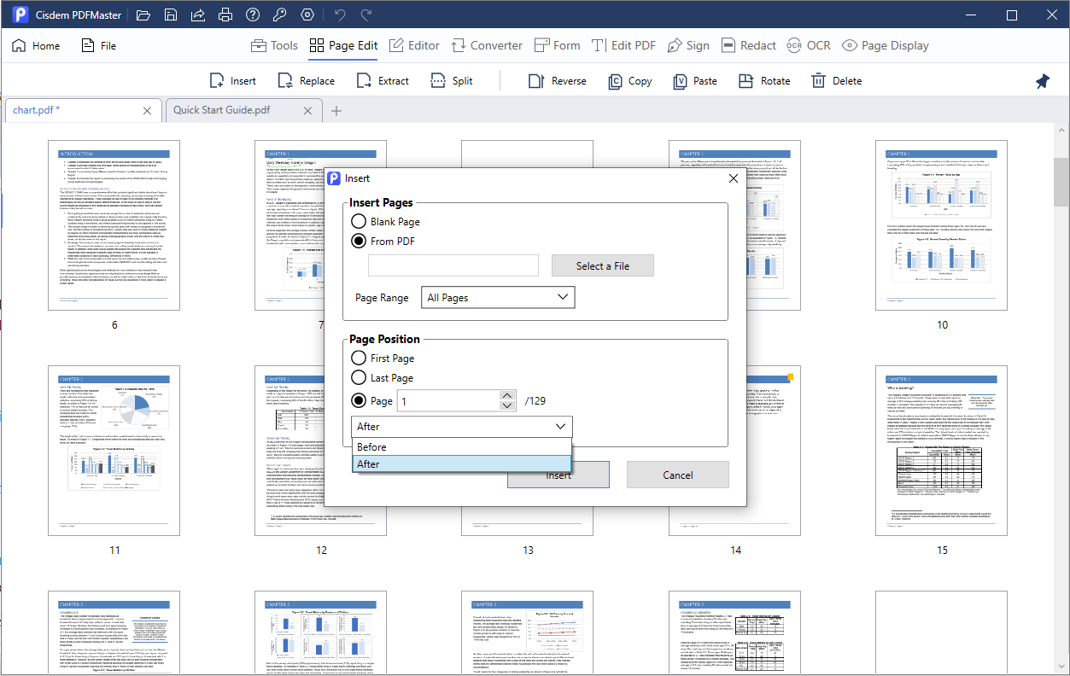The width and height of the screenshot is (1070, 676).
Task: Click the Delete page tool
Action: click(x=837, y=81)
